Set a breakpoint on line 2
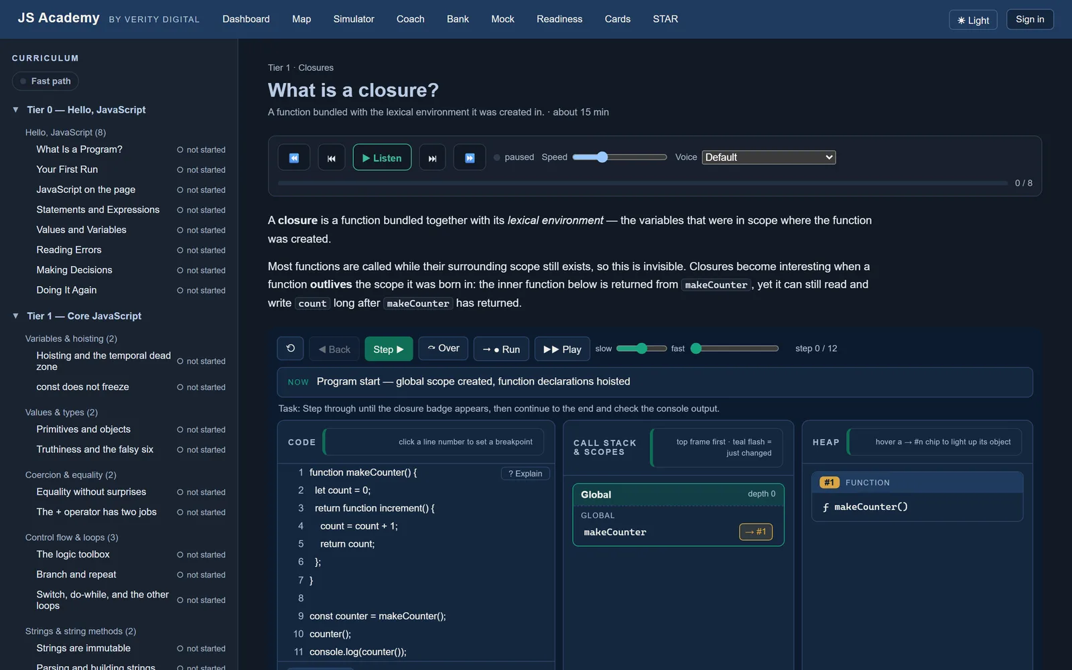Viewport: 1072px width, 670px height. [301, 490]
